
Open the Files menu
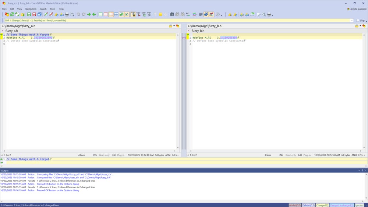(4, 9)
